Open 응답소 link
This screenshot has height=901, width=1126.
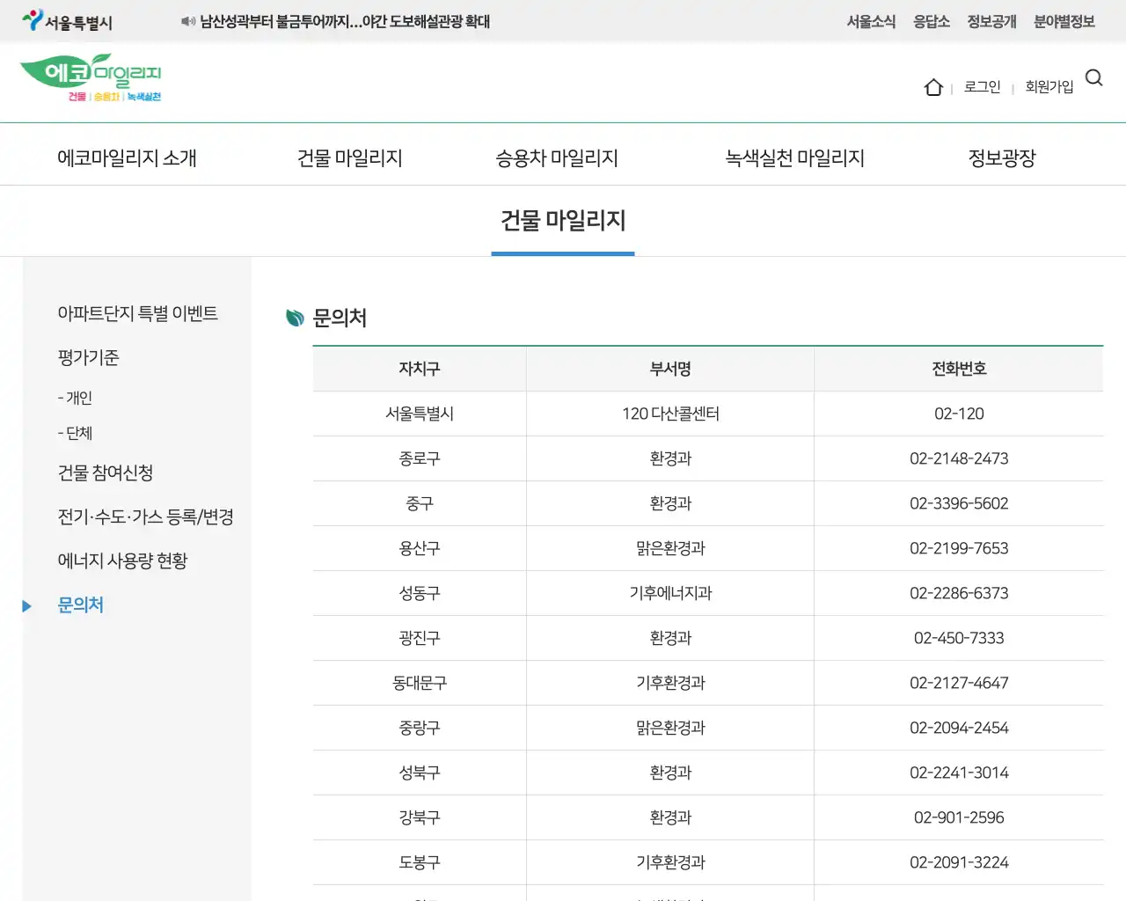pos(932,21)
